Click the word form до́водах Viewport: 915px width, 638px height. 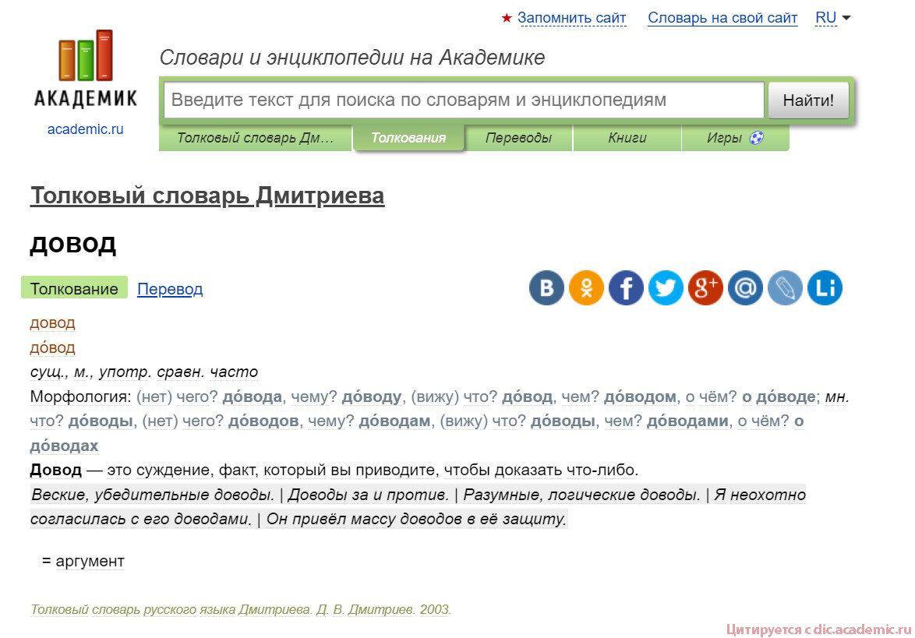[x=64, y=446]
